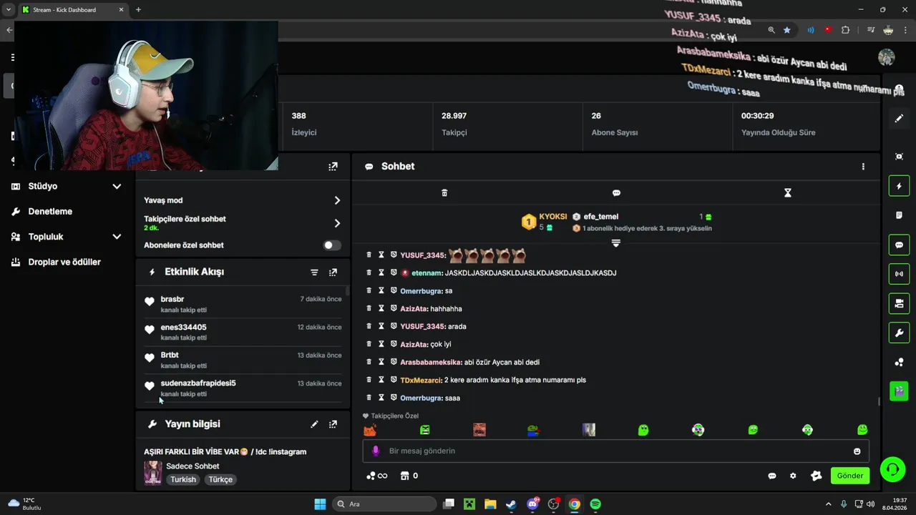Click the store icon with 0 count

tap(409, 476)
